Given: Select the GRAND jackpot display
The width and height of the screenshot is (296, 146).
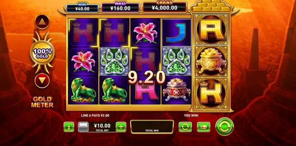Looking at the screenshot, I should pos(165,8).
